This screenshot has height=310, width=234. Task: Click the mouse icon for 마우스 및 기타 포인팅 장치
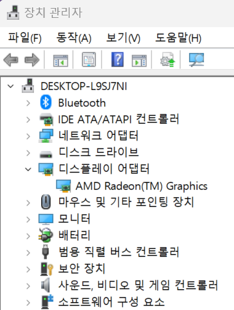point(46,202)
